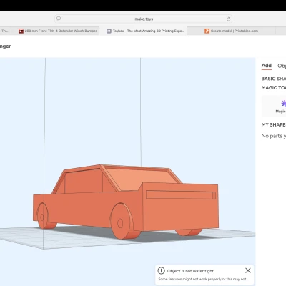This screenshot has height=286, width=286.
Task: Expand the Basic Shapes section
Action: pyautogui.click(x=274, y=79)
